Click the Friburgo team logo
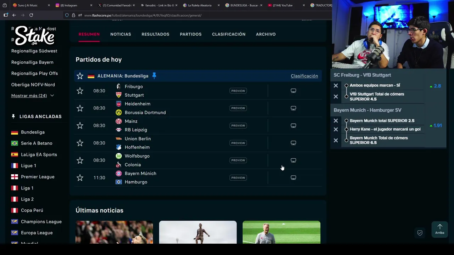 [118, 86]
